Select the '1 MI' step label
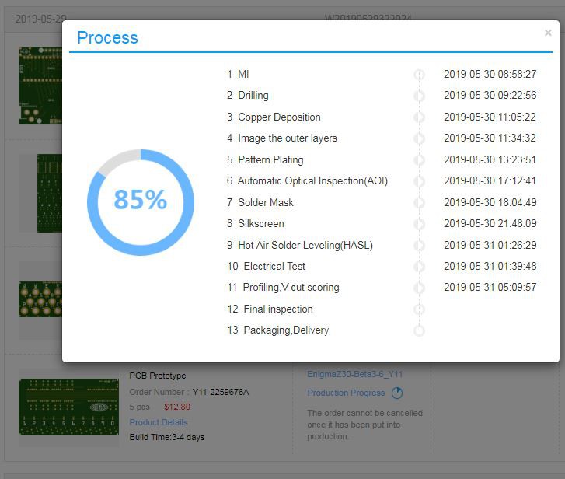Viewport: 565px width, 479px height. click(x=238, y=74)
